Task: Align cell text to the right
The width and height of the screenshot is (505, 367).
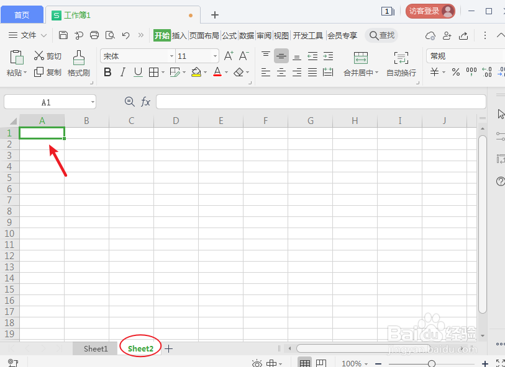Action: [x=297, y=73]
